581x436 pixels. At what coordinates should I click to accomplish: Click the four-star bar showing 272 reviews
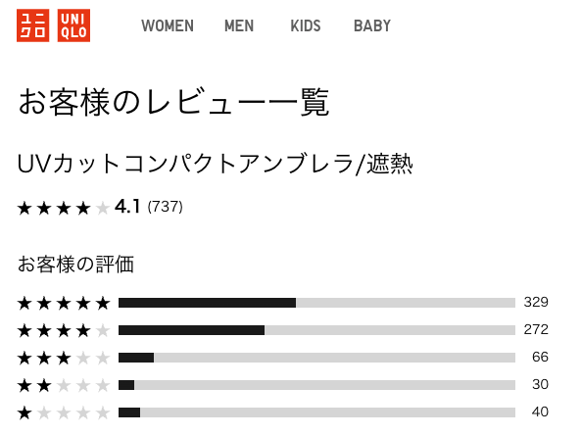[316, 330]
